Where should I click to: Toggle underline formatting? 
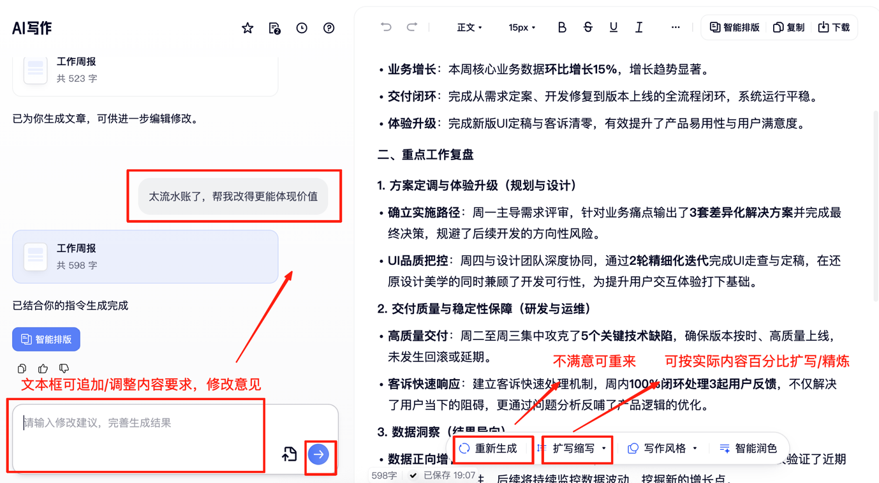[x=613, y=27]
